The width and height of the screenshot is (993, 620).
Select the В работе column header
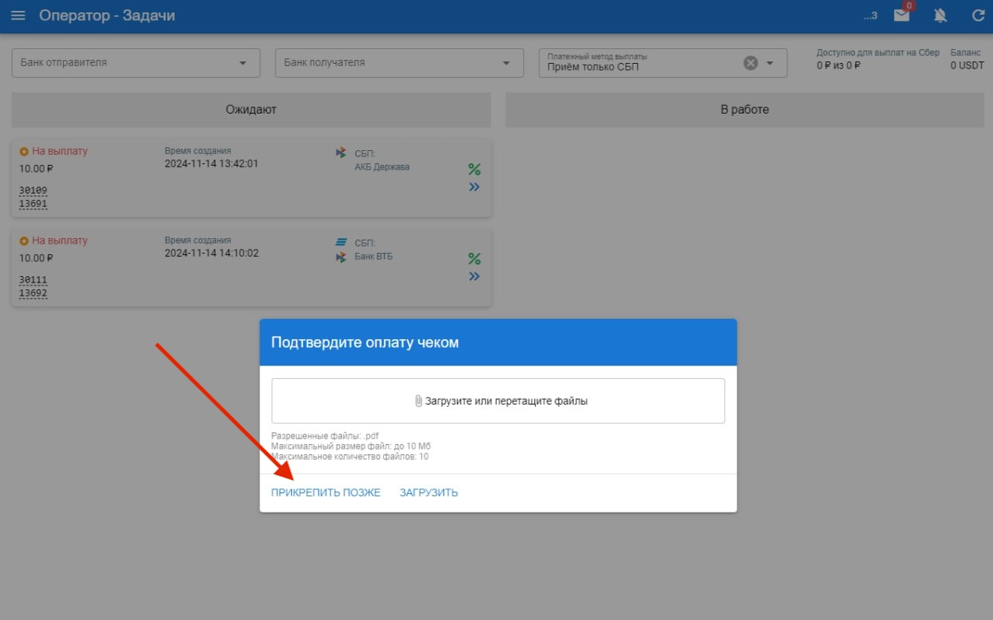coord(744,110)
